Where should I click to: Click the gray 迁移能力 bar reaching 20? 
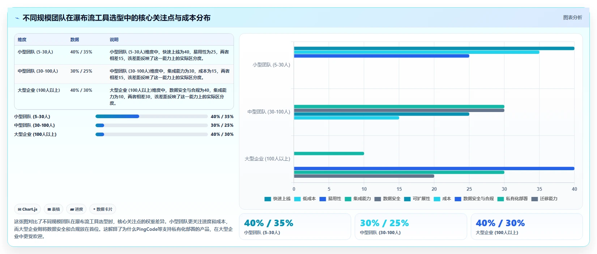364,176
